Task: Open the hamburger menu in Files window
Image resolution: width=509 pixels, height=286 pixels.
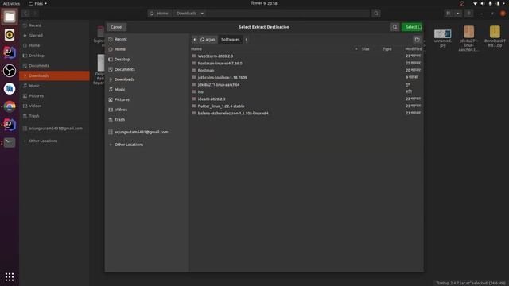Action: [x=468, y=14]
